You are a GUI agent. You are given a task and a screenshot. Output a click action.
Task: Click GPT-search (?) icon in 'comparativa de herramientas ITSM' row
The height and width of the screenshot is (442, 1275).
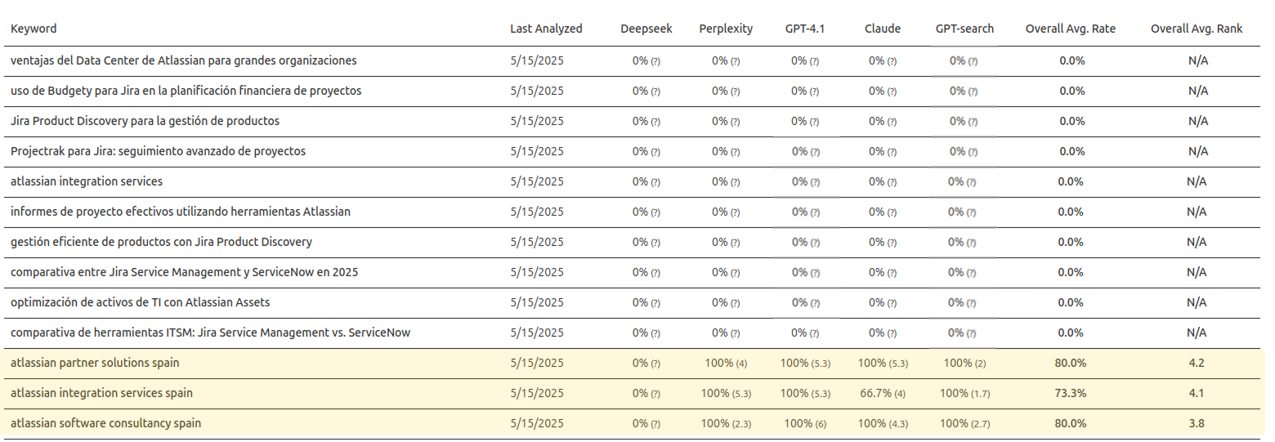(973, 333)
